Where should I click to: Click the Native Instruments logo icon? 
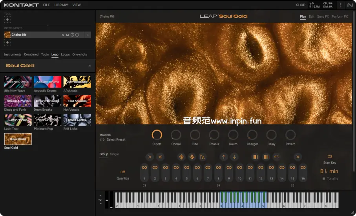350,5
